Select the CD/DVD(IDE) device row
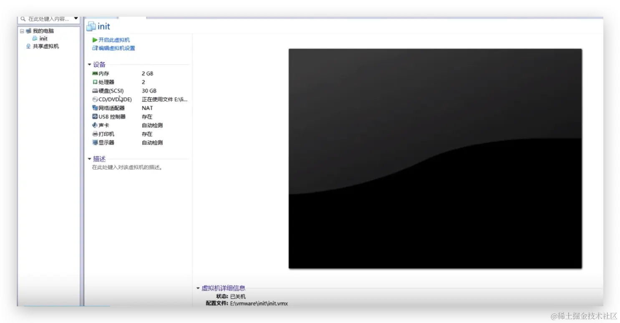This screenshot has height=323, width=620. coord(140,99)
